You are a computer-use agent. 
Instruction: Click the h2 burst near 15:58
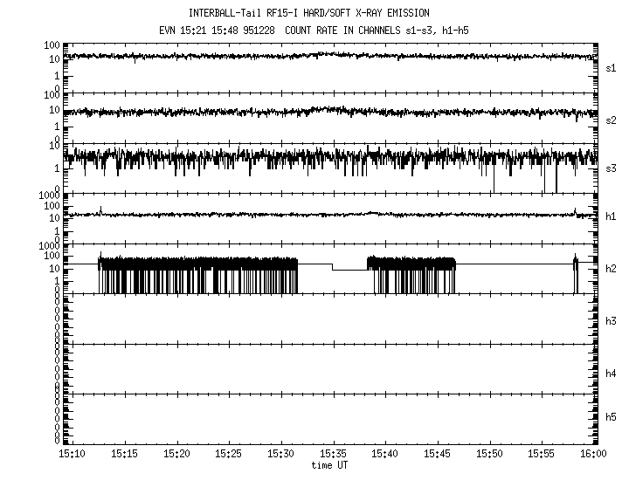point(576,265)
